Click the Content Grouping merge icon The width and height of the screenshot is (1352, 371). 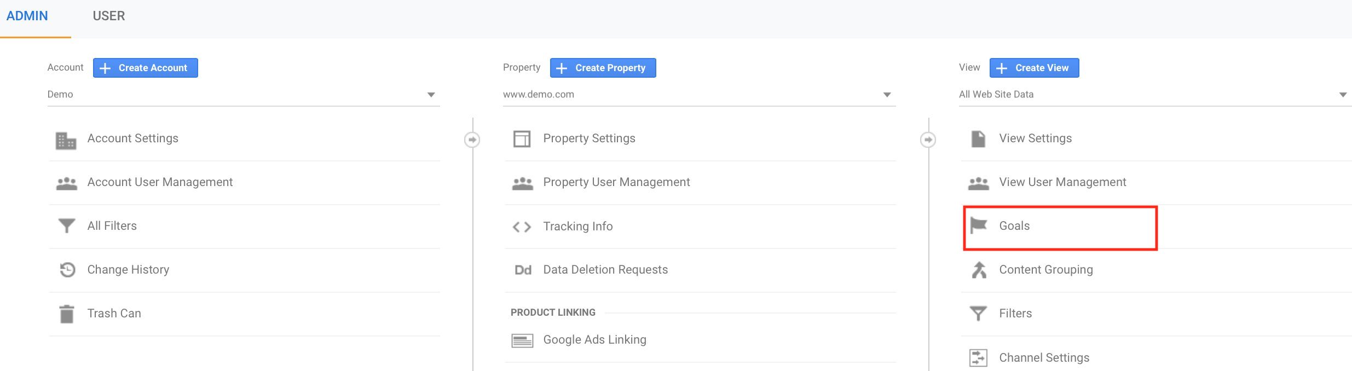point(979,270)
